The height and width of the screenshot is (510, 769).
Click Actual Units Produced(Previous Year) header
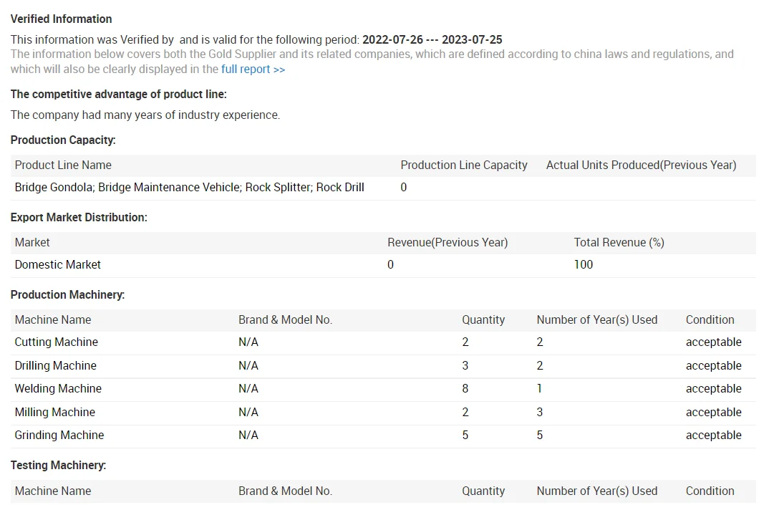641,165
